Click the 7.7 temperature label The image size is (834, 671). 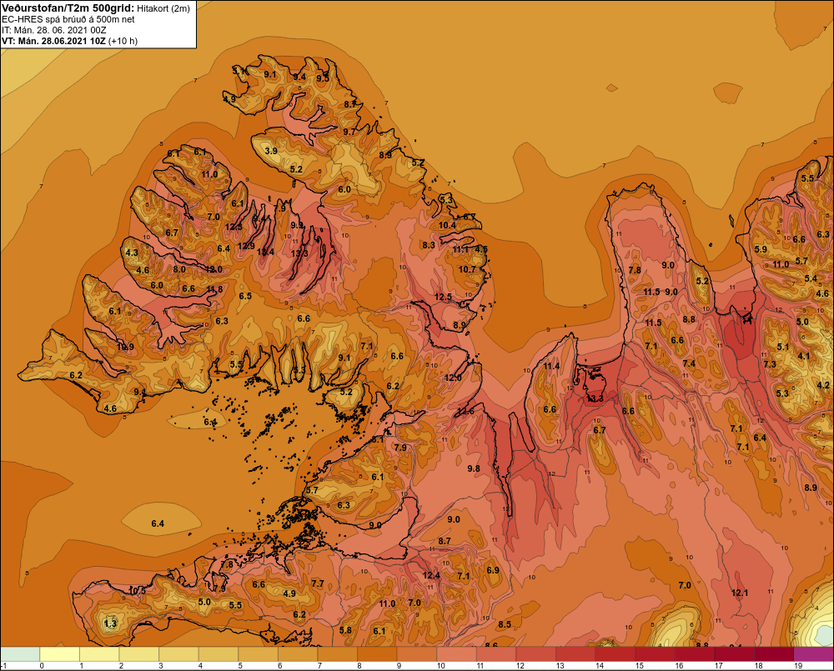tap(317, 583)
